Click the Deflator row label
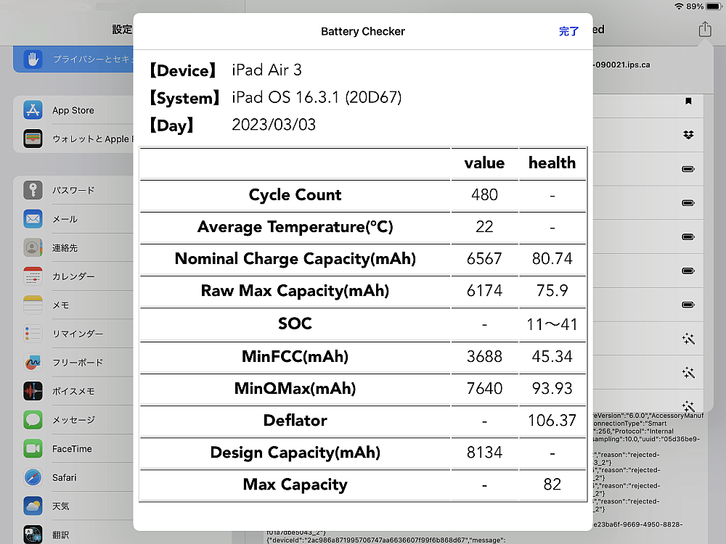Screen dimensions: 726x544 [x=295, y=421]
